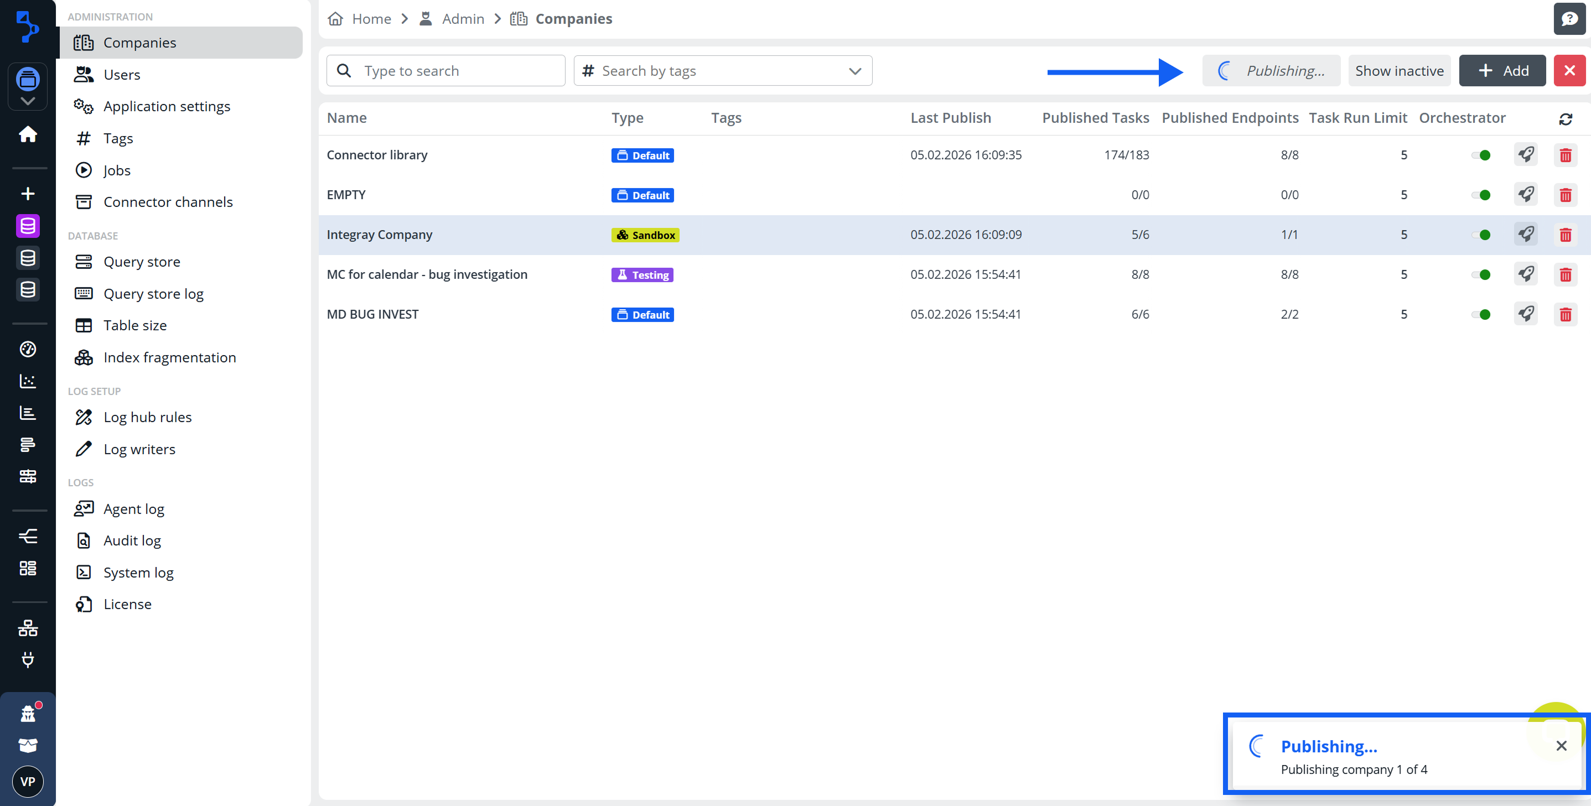Go to Query store log menu item
This screenshot has width=1591, height=806.
click(153, 293)
